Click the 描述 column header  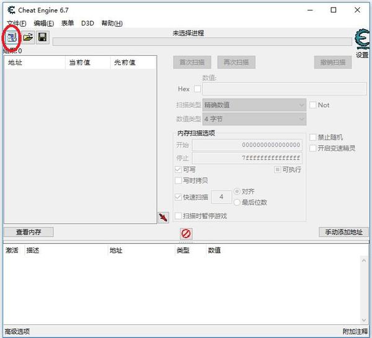[x=66, y=250]
